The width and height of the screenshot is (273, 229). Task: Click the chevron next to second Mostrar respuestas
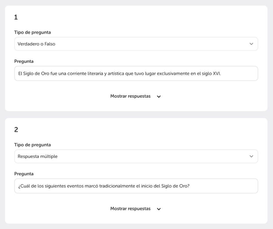click(159, 209)
